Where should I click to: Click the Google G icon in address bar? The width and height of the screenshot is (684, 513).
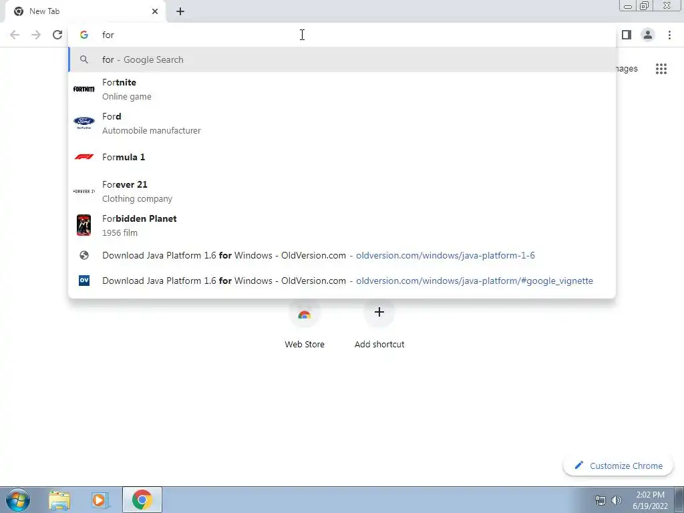tap(84, 35)
